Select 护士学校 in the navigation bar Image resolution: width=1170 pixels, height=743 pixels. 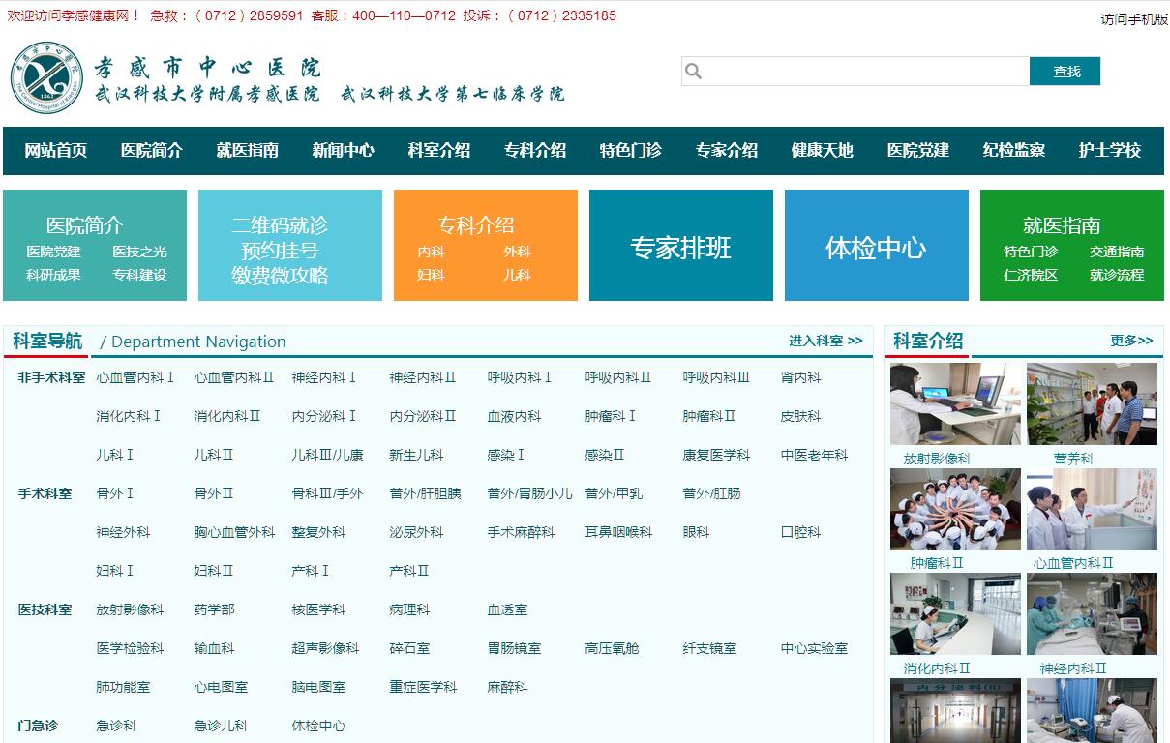tap(1109, 151)
